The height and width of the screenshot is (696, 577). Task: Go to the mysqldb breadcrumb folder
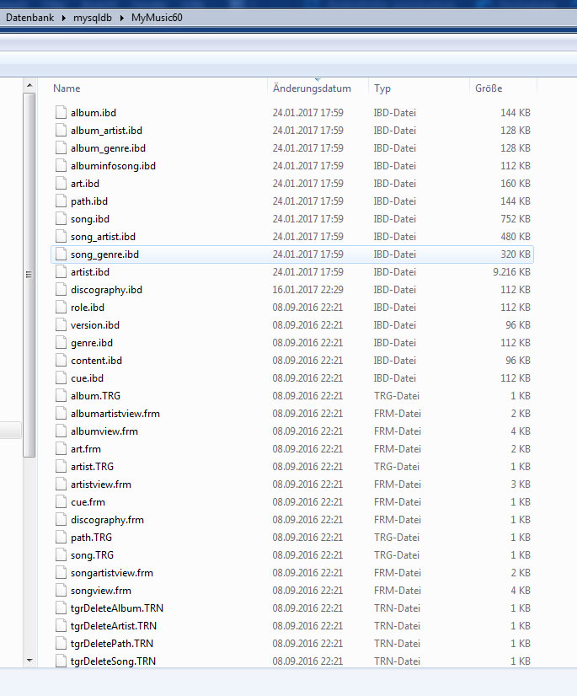(93, 18)
